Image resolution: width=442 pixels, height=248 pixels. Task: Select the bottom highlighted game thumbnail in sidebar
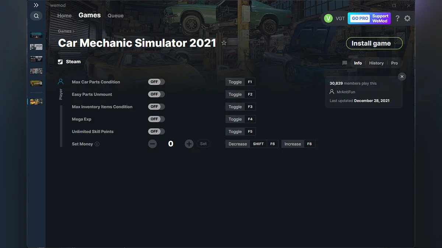36,101
